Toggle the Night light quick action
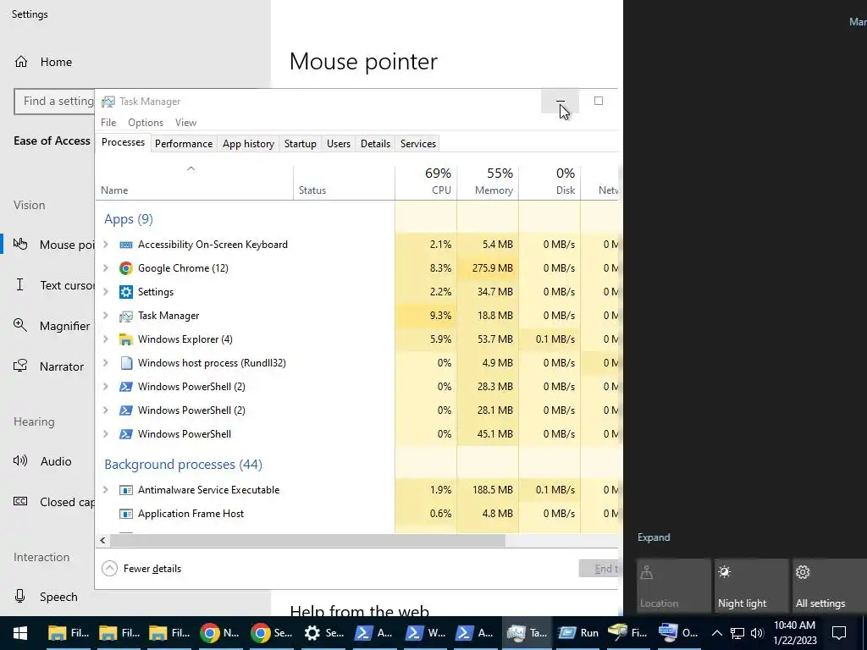 [x=752, y=587]
